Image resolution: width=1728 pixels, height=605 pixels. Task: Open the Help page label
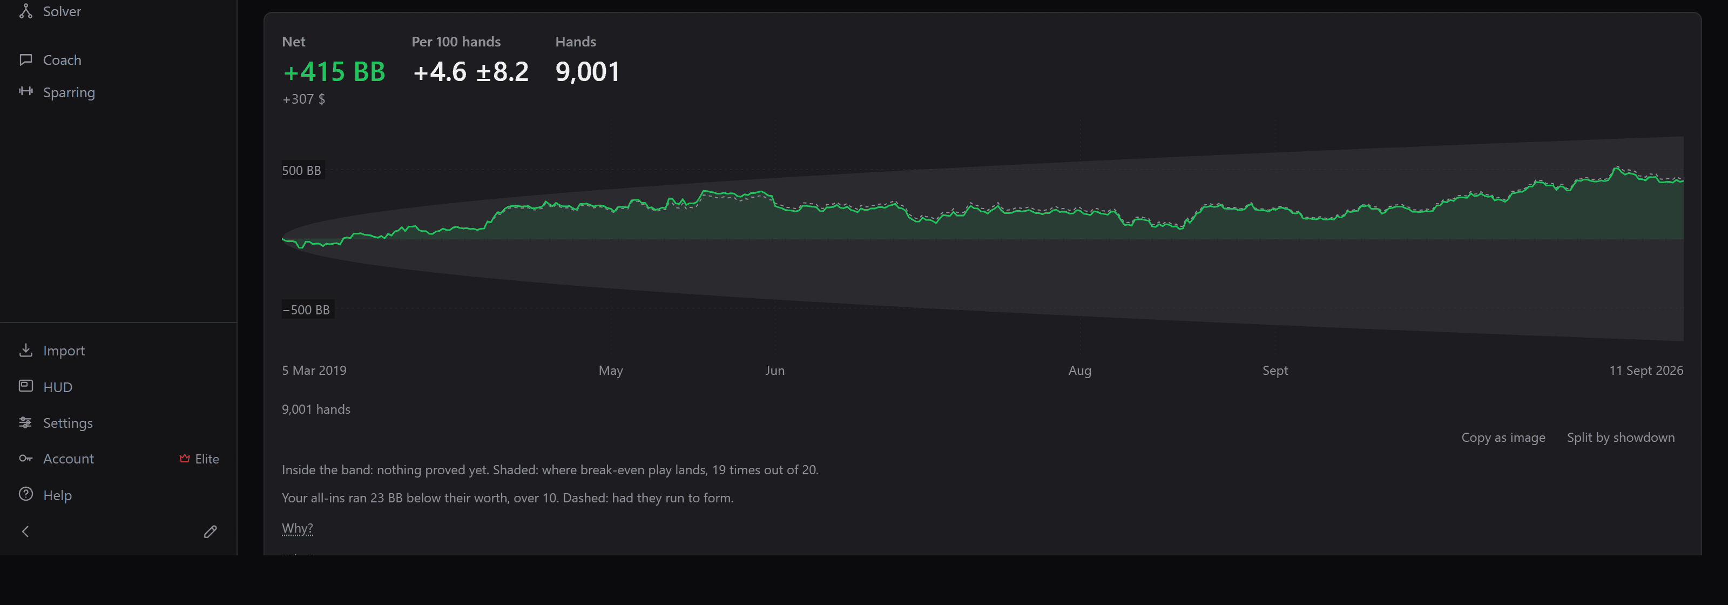pos(57,495)
